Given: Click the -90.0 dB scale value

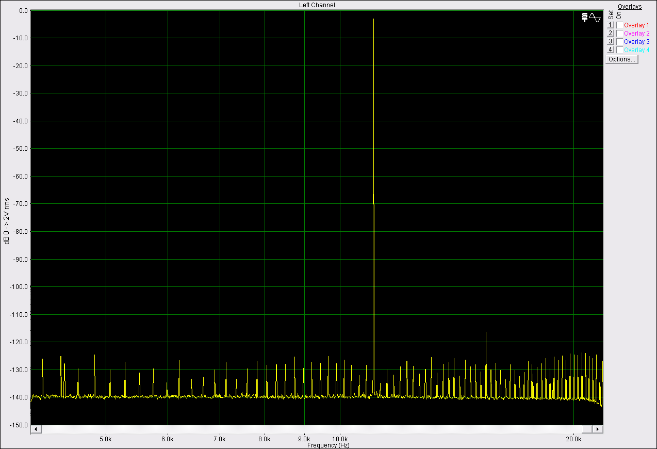Looking at the screenshot, I should click(21, 259).
